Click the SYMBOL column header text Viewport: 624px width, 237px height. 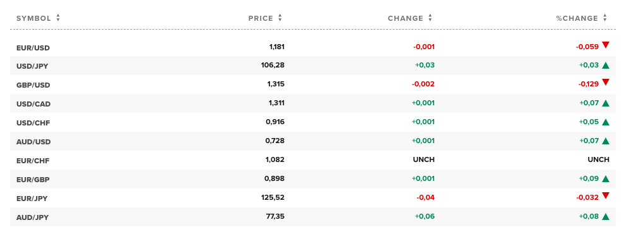click(34, 18)
